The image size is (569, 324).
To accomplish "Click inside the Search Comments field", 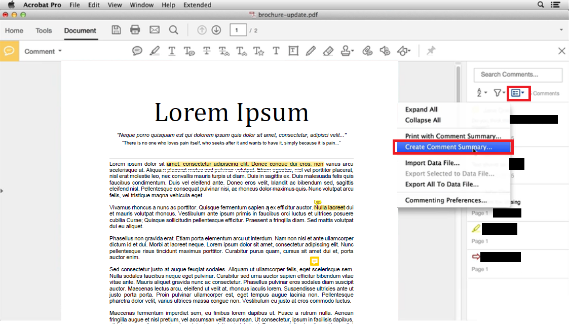I will pyautogui.click(x=518, y=75).
